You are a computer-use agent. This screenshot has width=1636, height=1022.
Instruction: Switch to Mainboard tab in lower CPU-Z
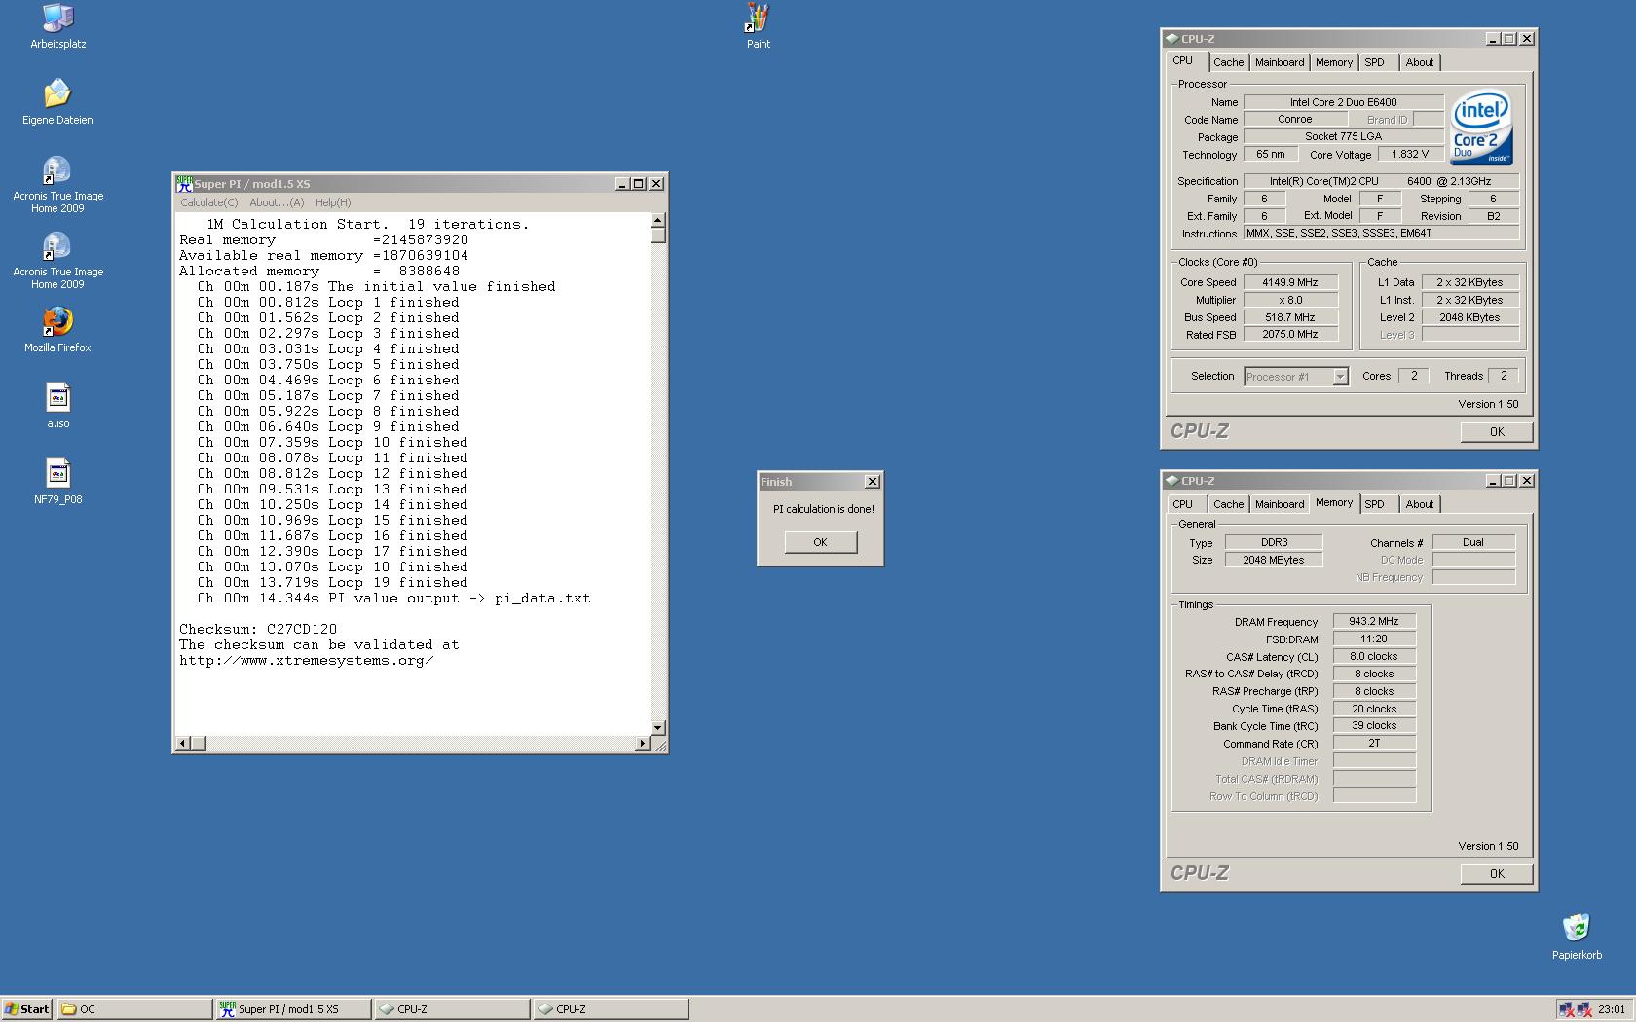click(x=1280, y=504)
